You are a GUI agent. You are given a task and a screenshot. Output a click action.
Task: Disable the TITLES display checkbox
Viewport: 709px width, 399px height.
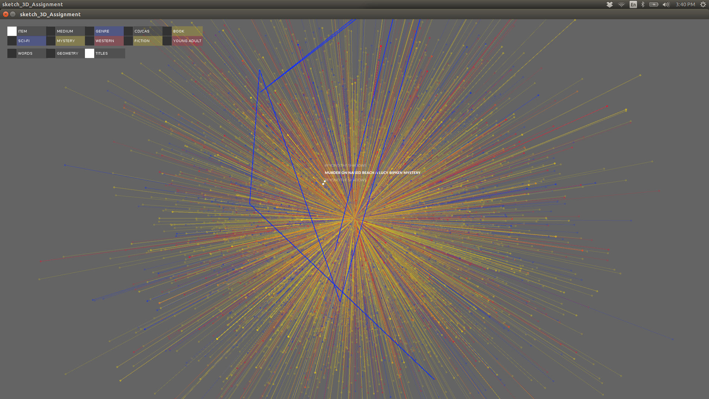pos(89,53)
